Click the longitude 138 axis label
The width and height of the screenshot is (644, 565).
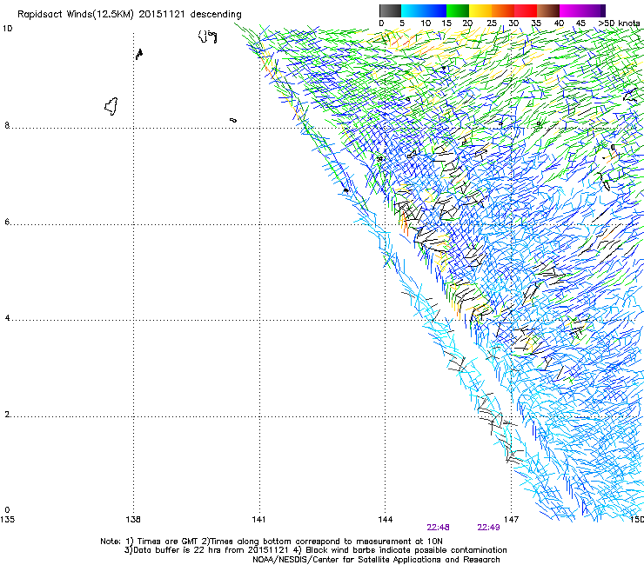click(133, 520)
